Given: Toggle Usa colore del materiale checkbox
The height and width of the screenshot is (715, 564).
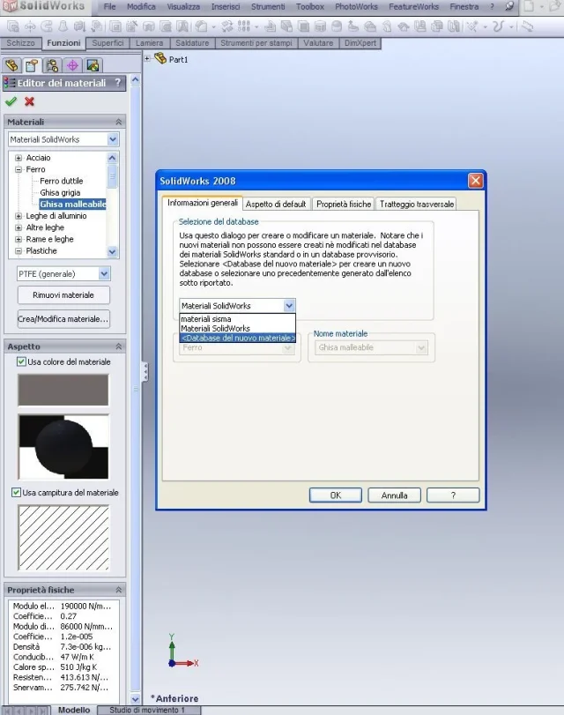Looking at the screenshot, I should pyautogui.click(x=21, y=361).
